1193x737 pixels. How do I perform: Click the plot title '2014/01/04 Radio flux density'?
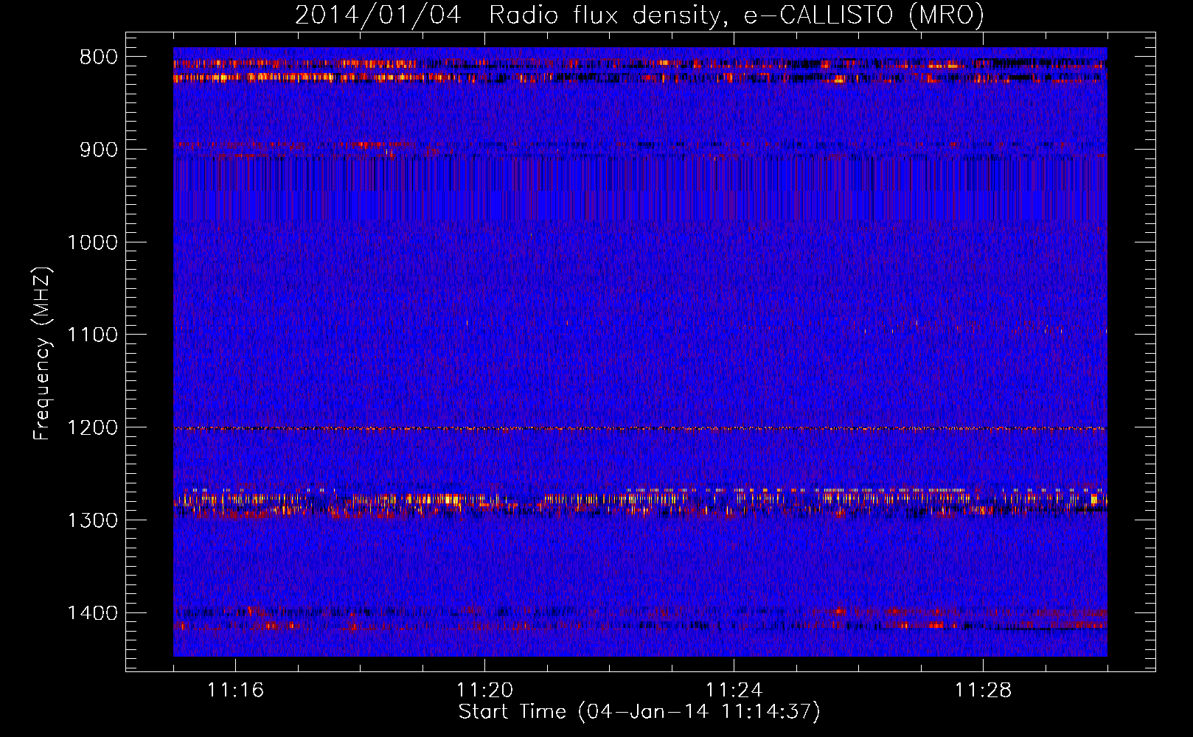click(x=639, y=15)
